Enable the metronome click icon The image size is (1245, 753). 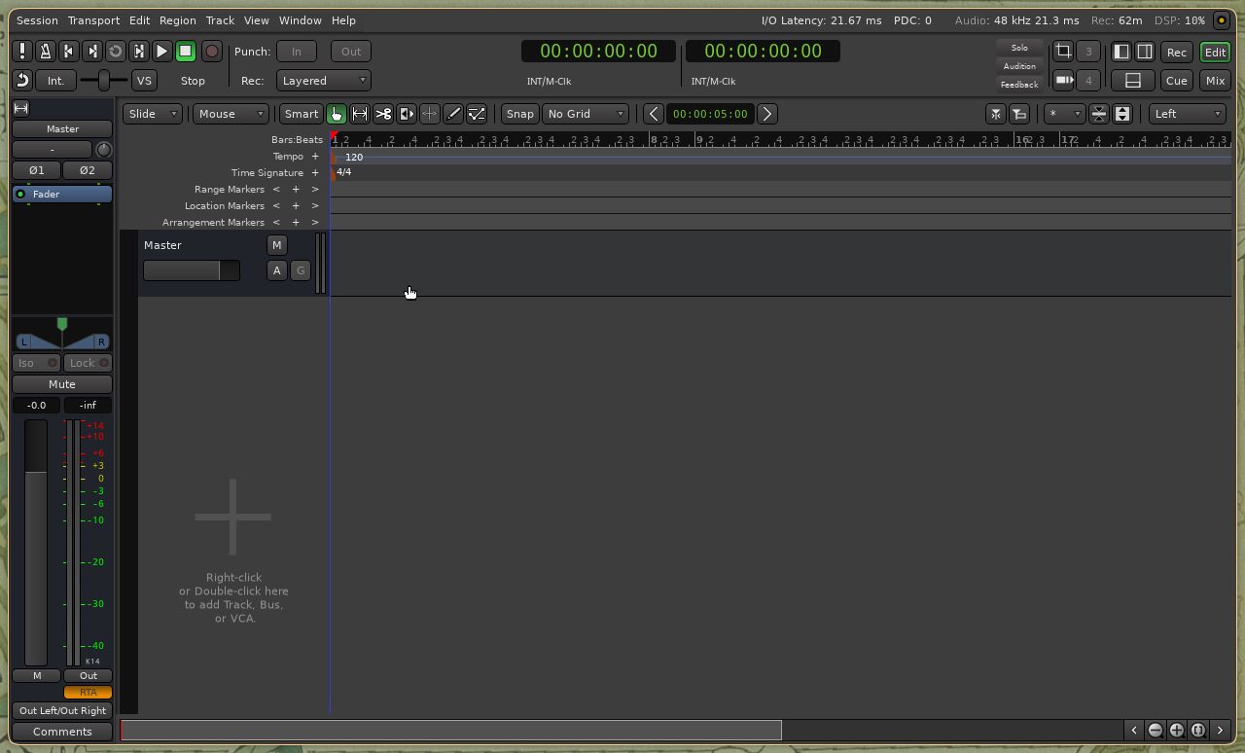pos(46,52)
